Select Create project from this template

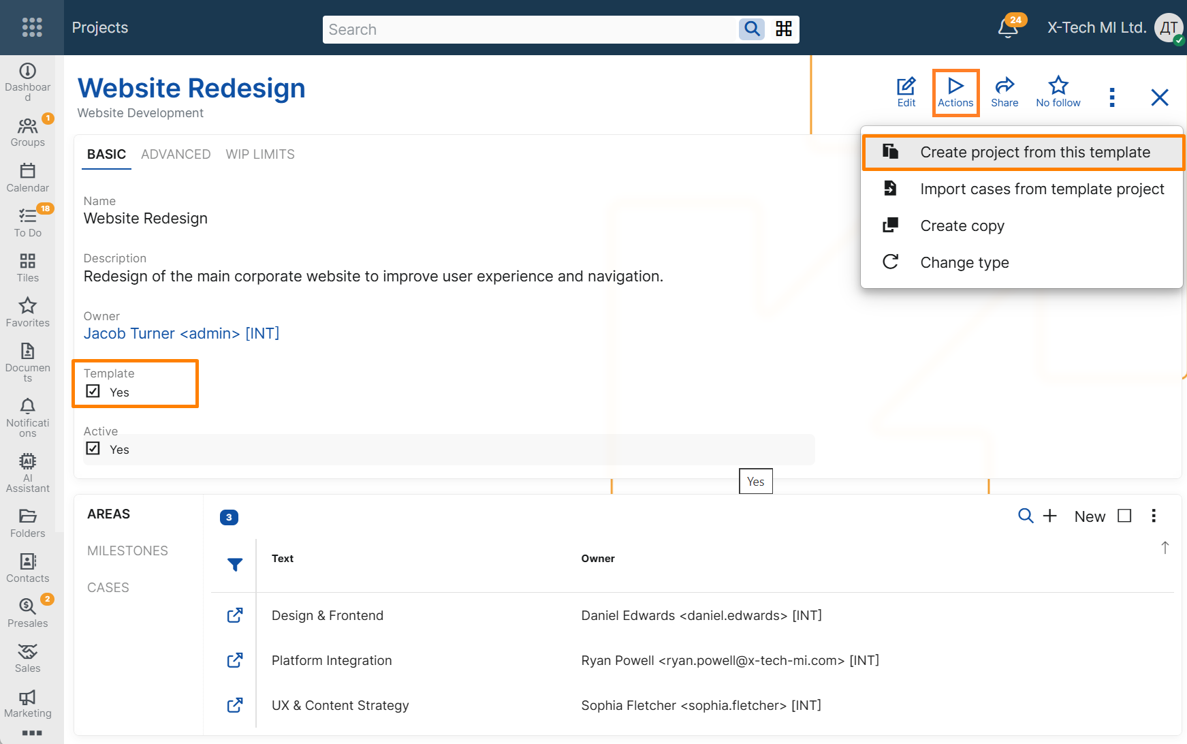pos(1022,152)
